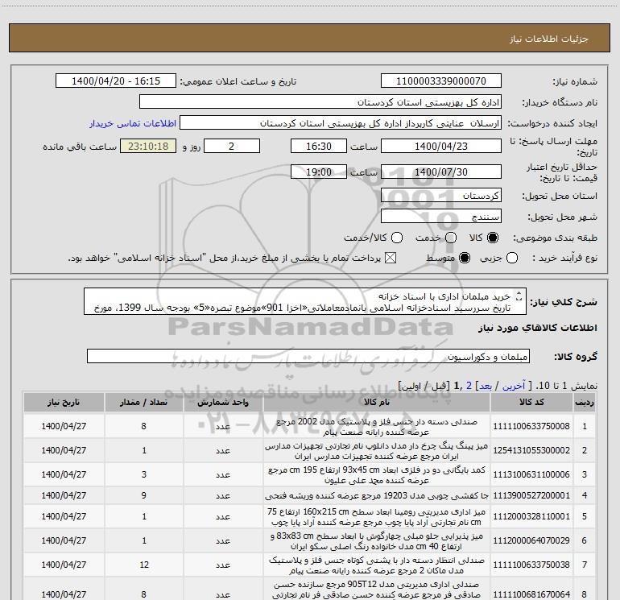
Task: Click the گروه کالا field مبلمان و دکوراسیون
Action: 308,356
